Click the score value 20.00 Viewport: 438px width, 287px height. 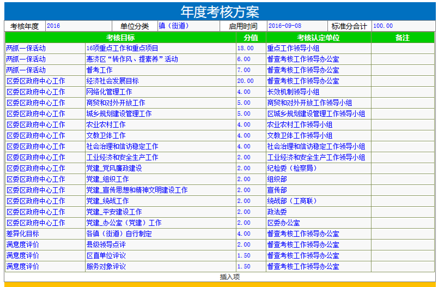[251, 81]
